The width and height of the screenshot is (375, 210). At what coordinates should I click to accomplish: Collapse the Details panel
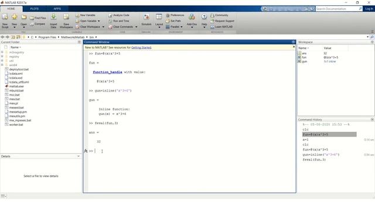click(x=79, y=156)
